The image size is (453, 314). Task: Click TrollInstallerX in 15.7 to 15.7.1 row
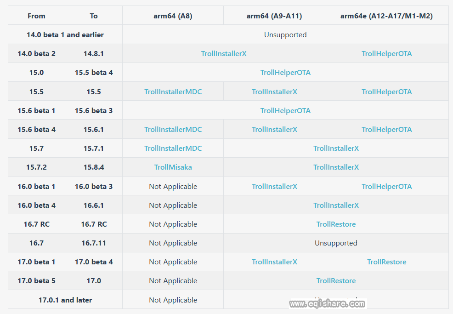pyautogui.click(x=336, y=148)
